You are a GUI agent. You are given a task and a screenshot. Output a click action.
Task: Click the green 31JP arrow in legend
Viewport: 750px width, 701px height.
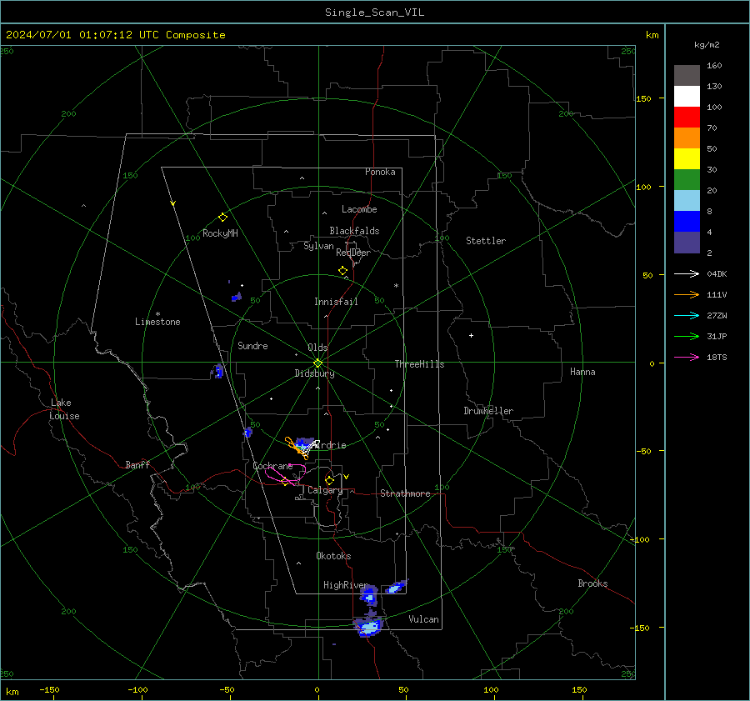[687, 337]
